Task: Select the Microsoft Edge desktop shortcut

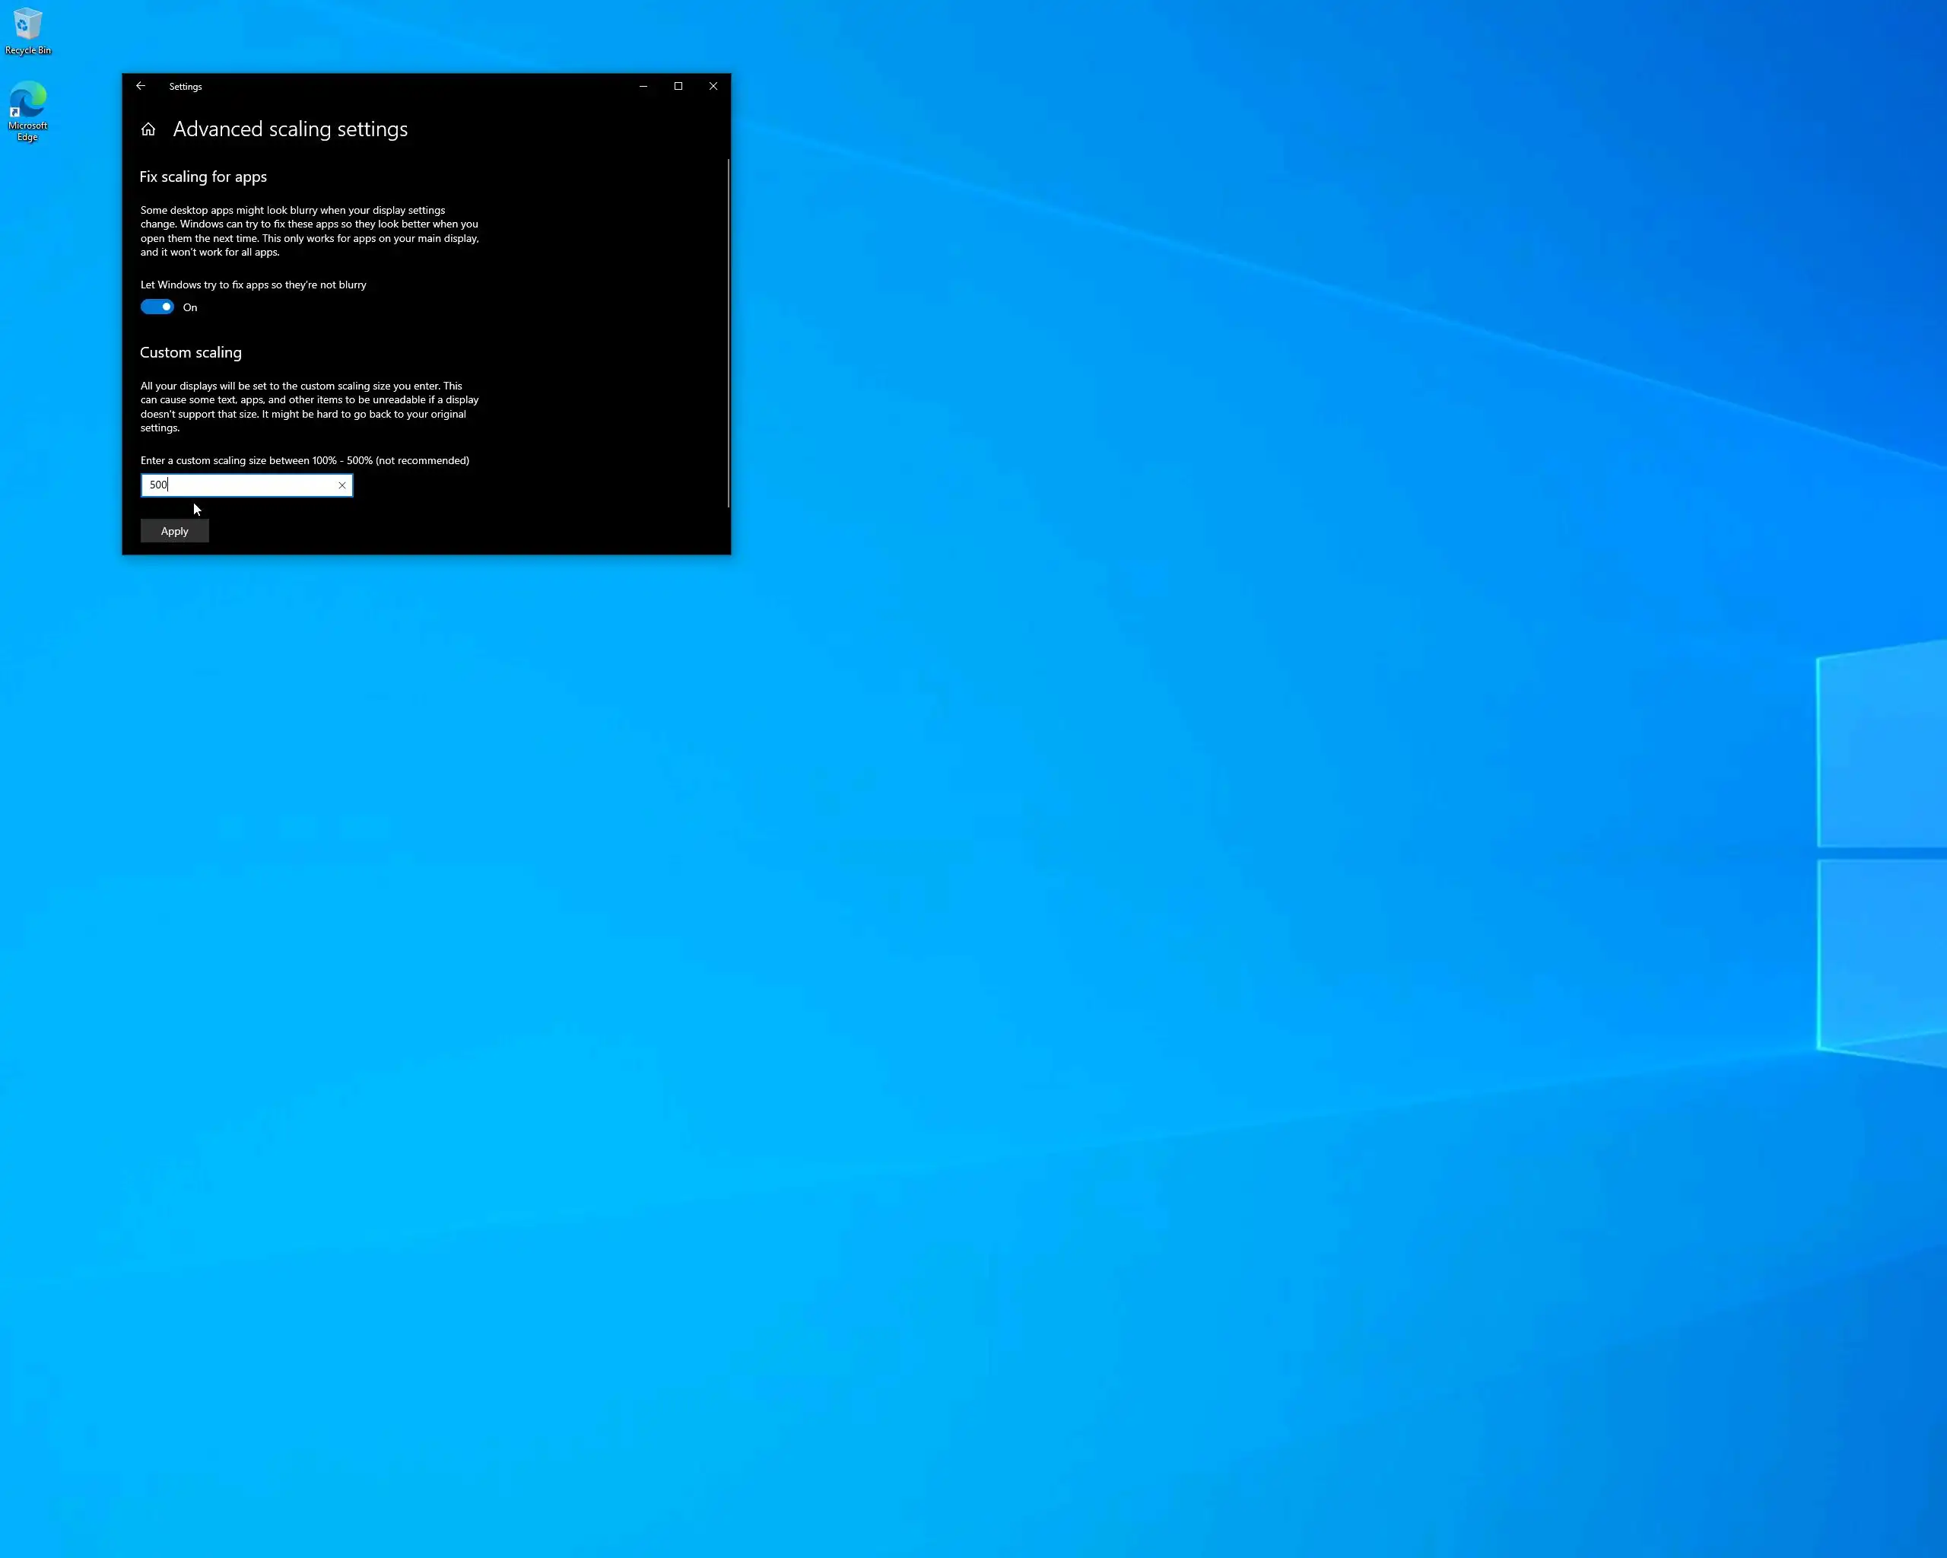Action: [27, 100]
